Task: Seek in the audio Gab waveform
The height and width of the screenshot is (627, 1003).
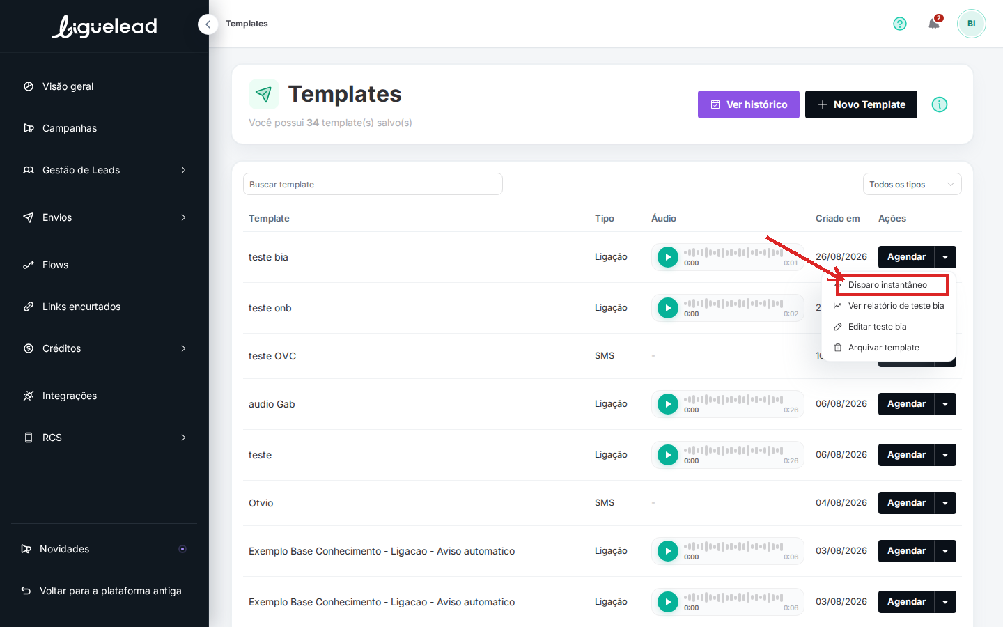Action: pos(733,399)
